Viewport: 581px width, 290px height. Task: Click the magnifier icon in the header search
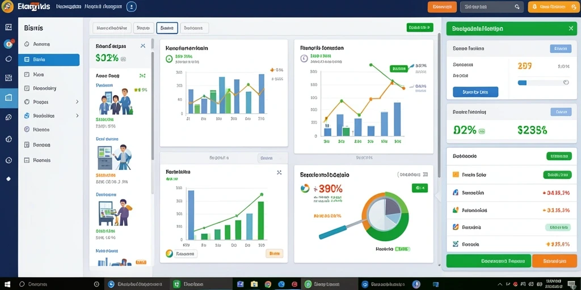click(x=517, y=7)
